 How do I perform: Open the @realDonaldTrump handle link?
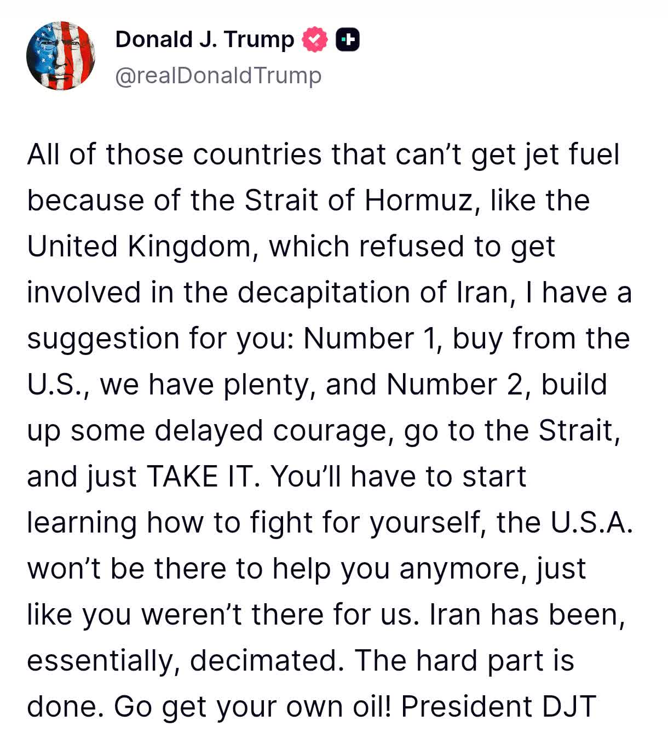tap(218, 76)
